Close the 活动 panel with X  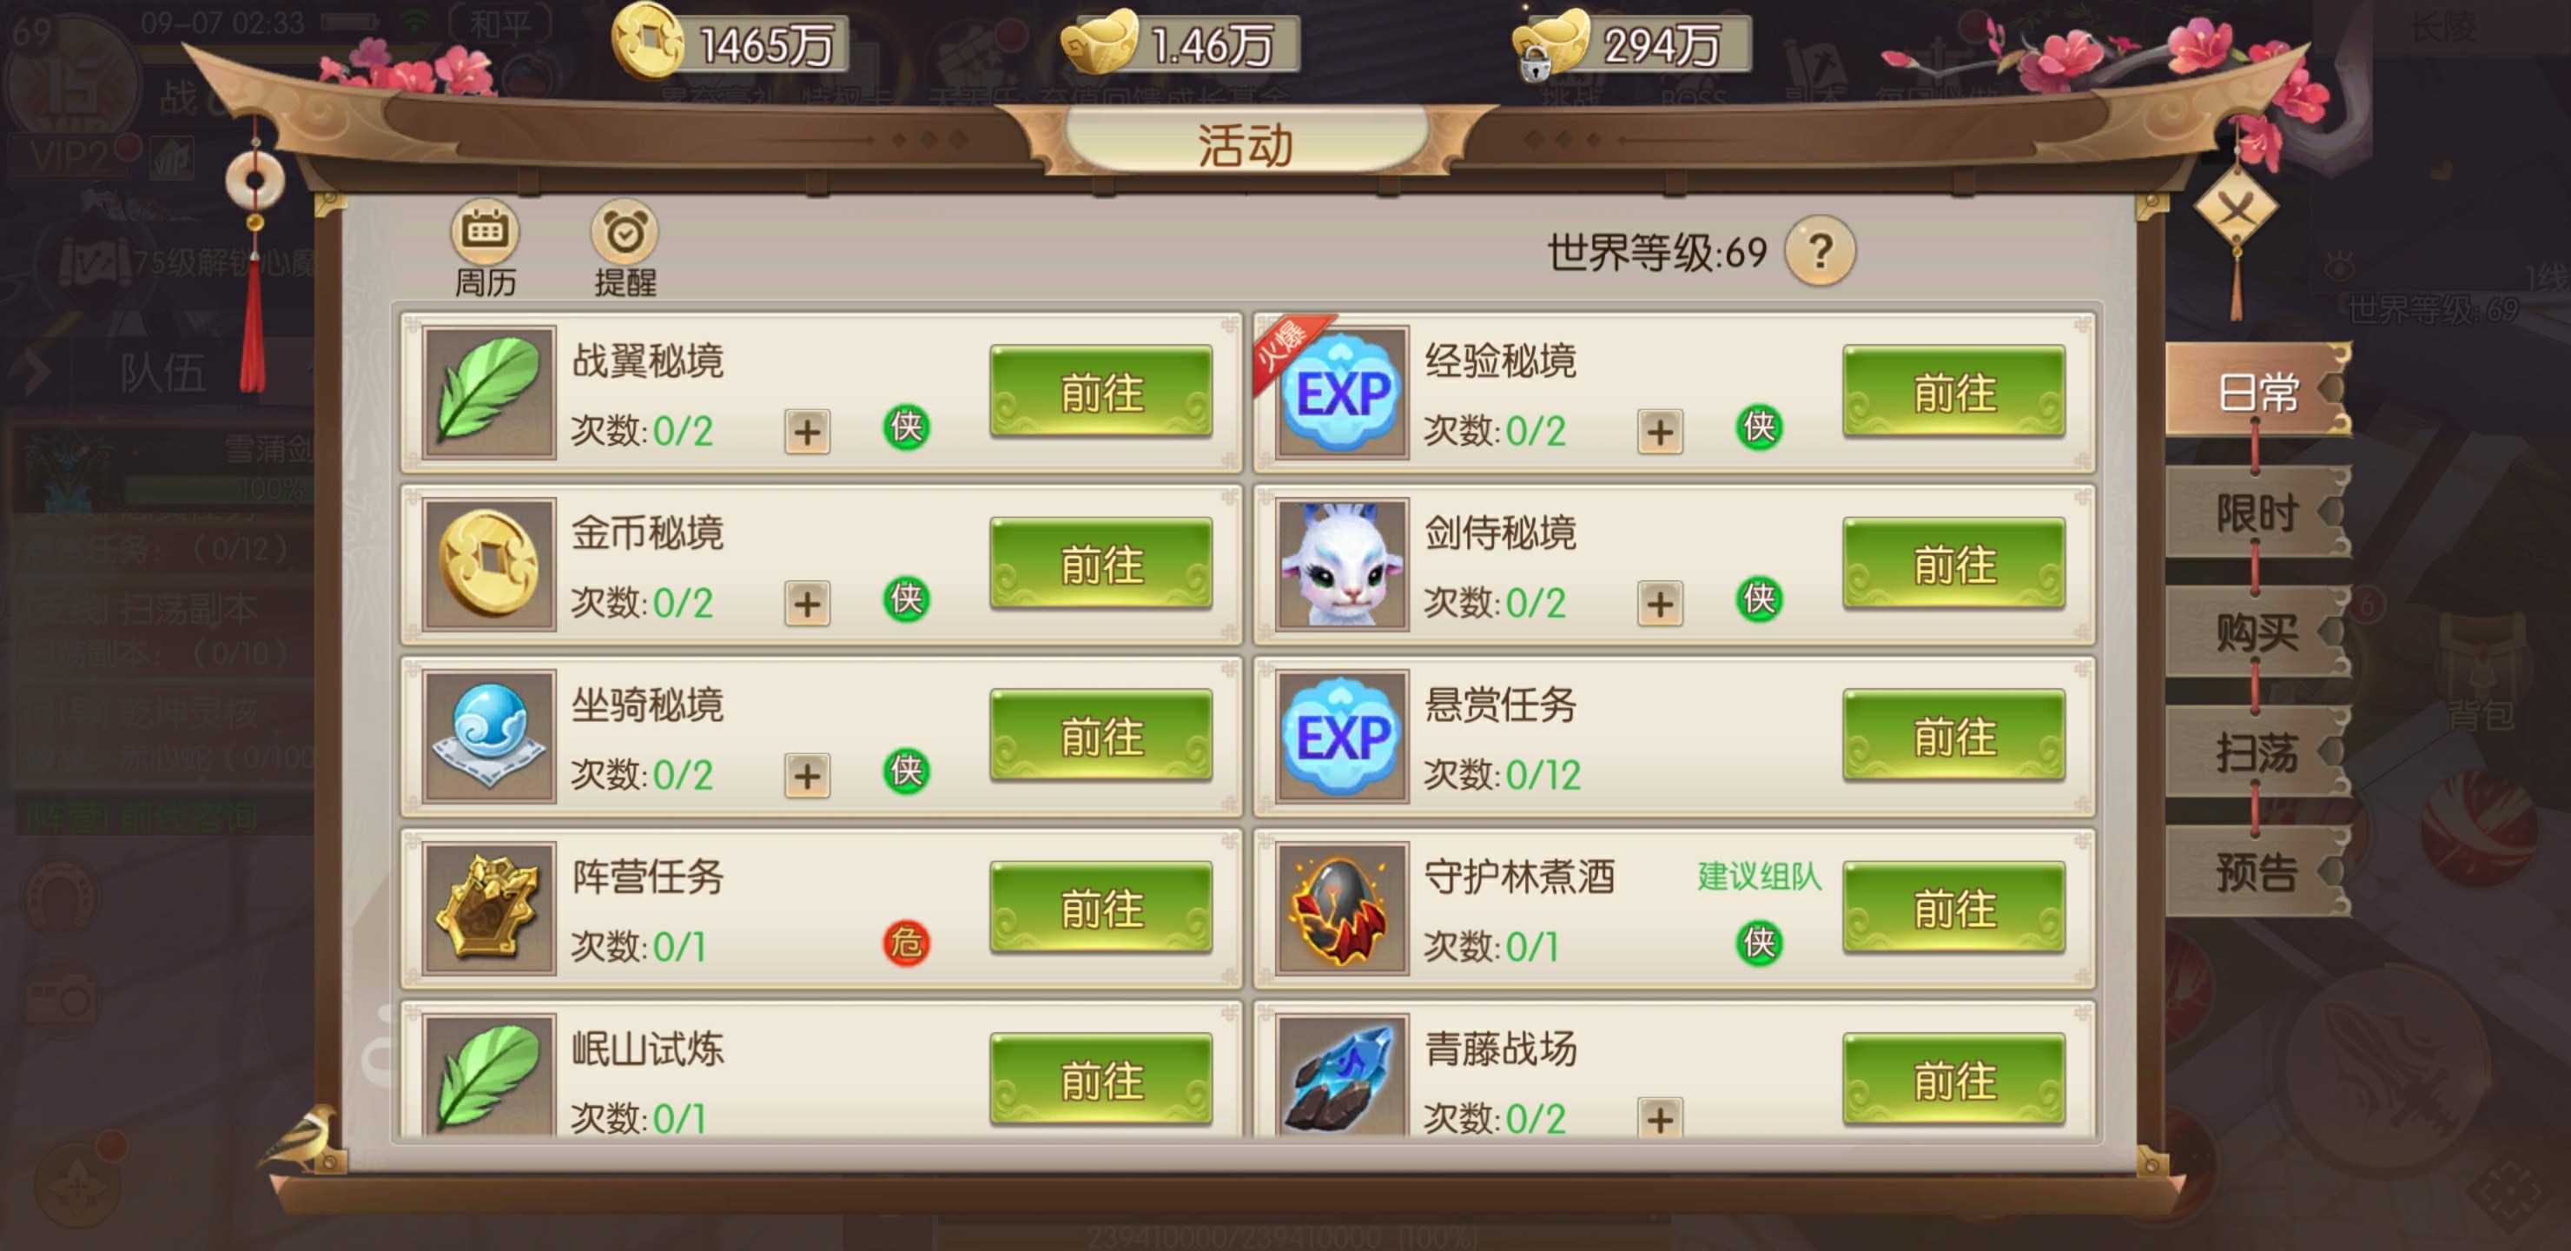(2236, 208)
